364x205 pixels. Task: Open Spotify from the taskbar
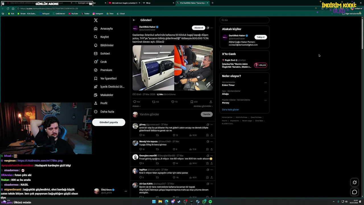(210, 202)
